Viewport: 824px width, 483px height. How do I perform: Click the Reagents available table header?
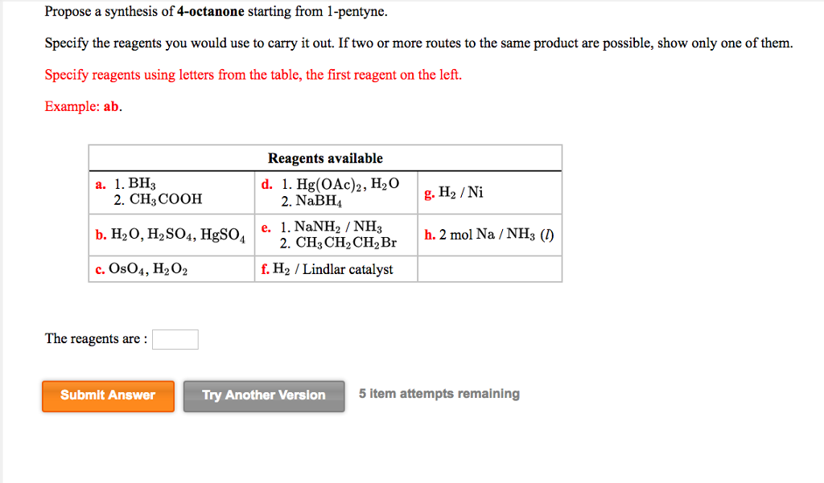coord(324,158)
